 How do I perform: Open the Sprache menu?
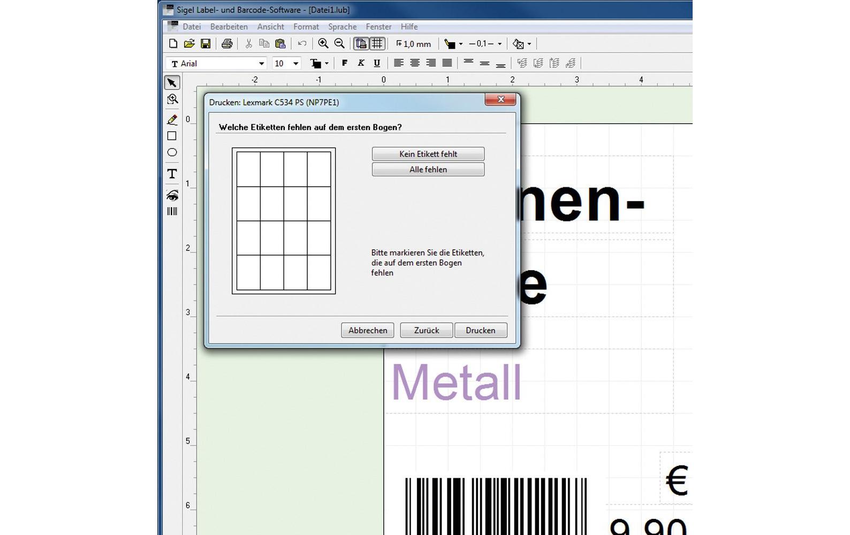342,27
